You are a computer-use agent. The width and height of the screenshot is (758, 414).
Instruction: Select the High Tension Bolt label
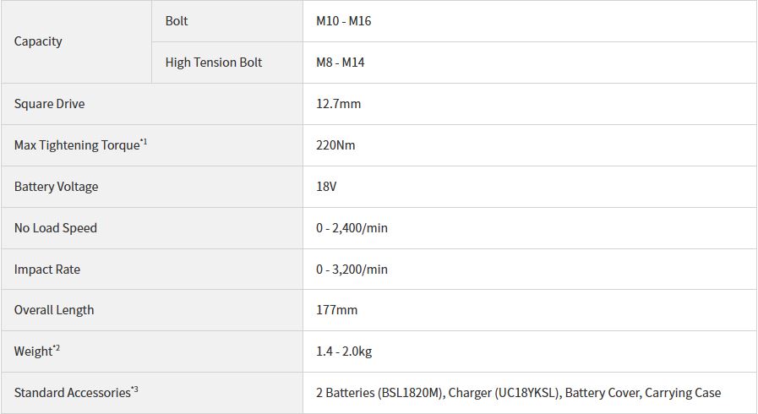[x=213, y=63]
